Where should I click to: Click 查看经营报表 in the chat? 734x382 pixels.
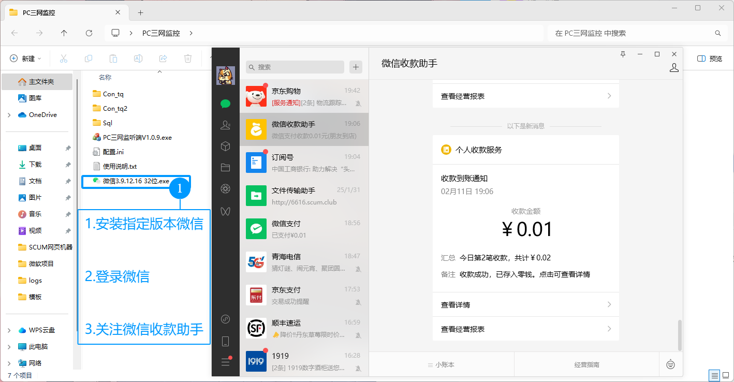tap(525, 329)
